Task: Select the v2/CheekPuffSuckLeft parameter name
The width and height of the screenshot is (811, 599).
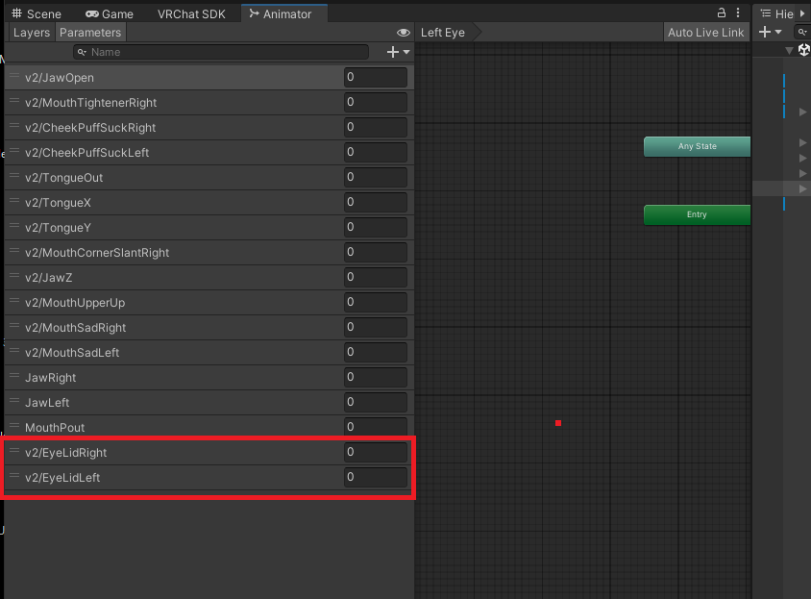Action: point(86,153)
